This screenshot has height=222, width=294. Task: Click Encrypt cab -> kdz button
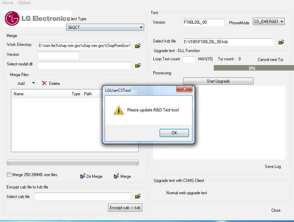pos(125,208)
